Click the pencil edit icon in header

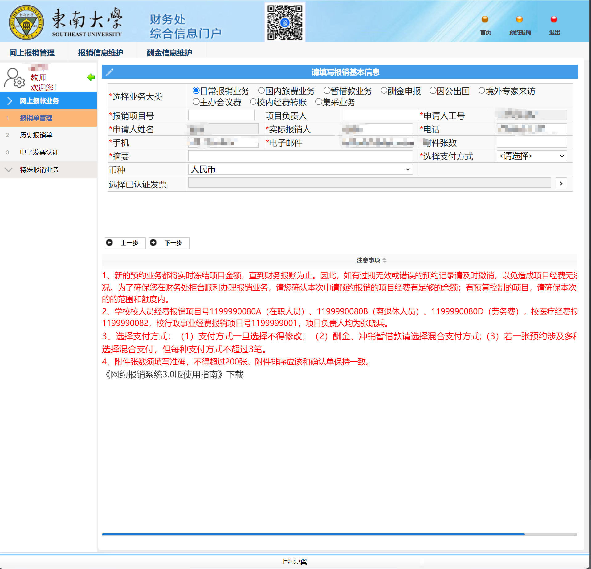[x=110, y=72]
